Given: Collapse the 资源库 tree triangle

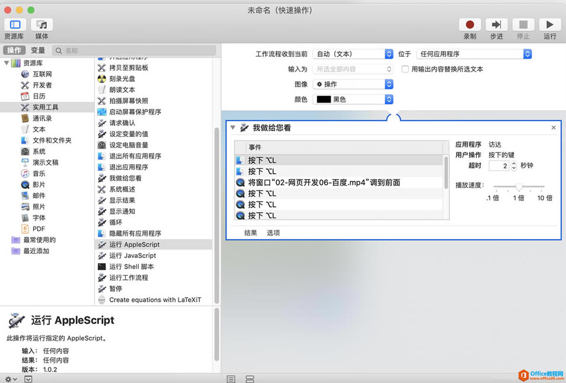Looking at the screenshot, I should click(x=6, y=63).
